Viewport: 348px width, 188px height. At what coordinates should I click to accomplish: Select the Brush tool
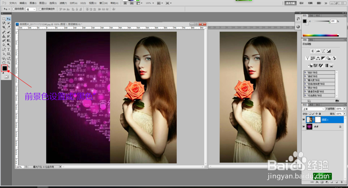[8, 32]
